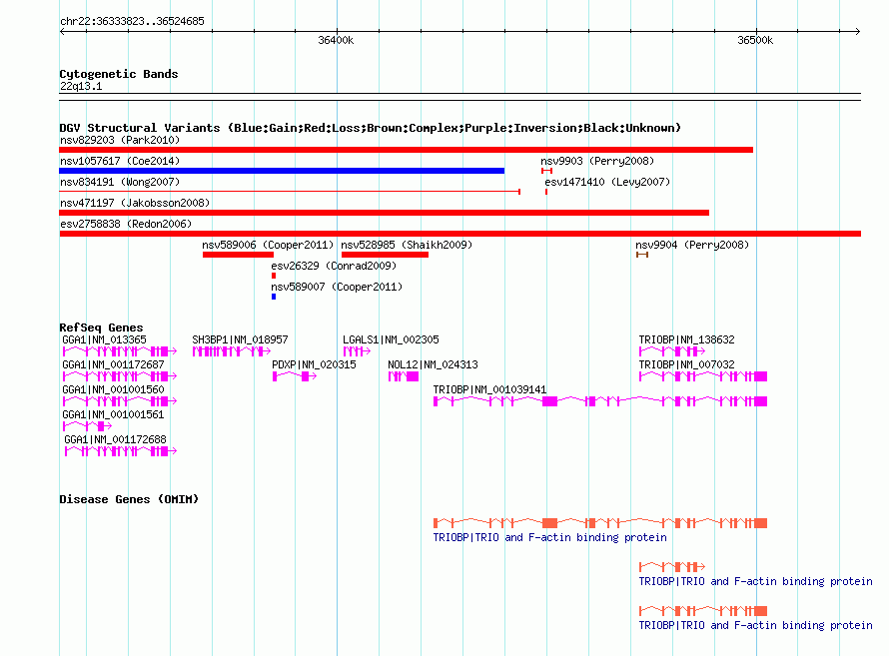Click the nsv834191 (Wong2007) label
Viewport: 889px width, 656px height.
pyautogui.click(x=120, y=182)
